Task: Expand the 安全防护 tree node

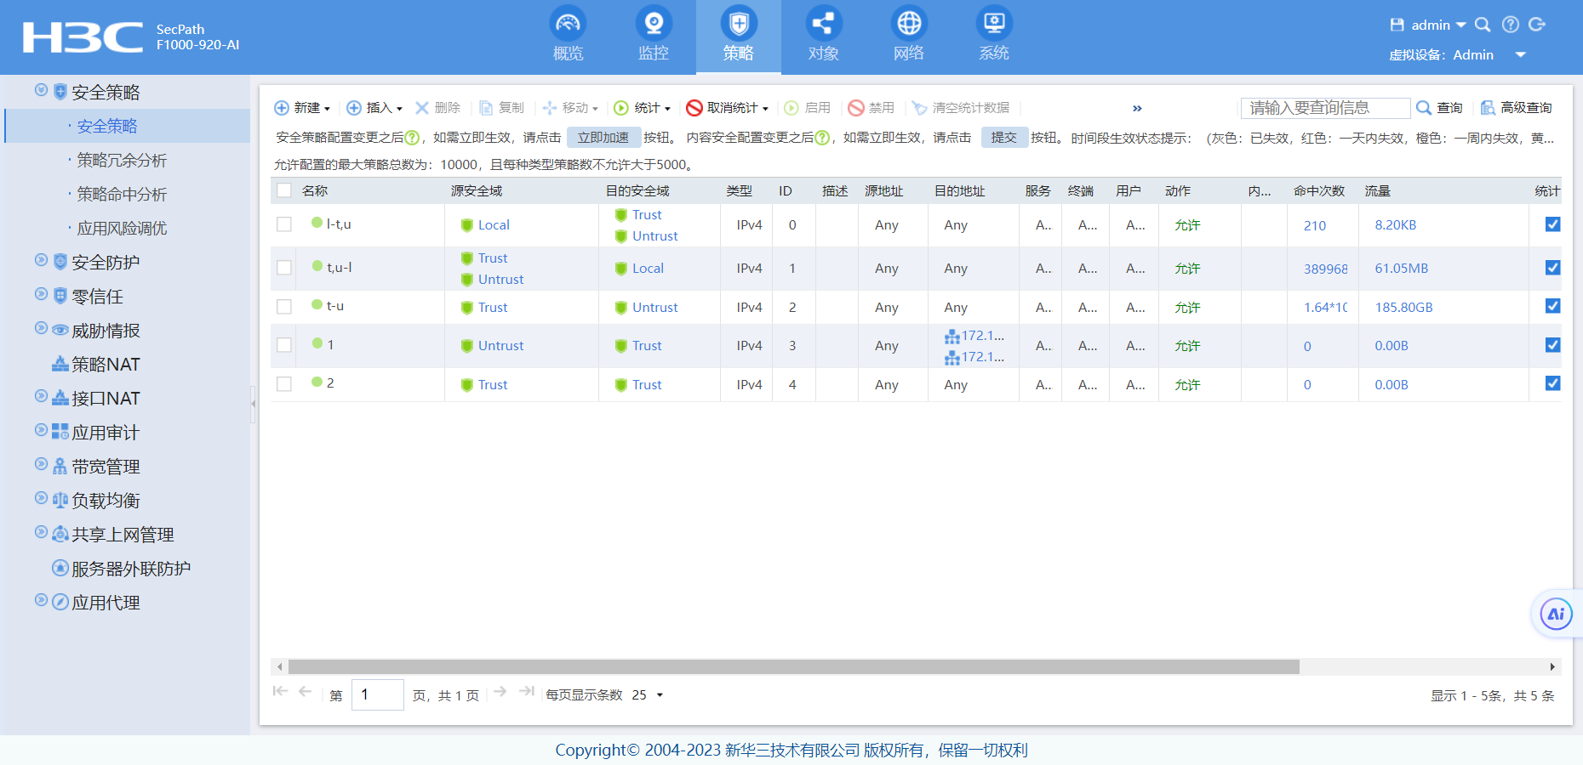Action: (x=41, y=261)
